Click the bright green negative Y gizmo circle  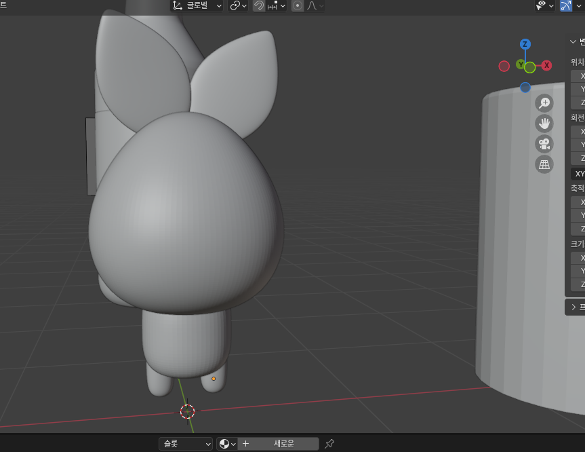tap(530, 68)
